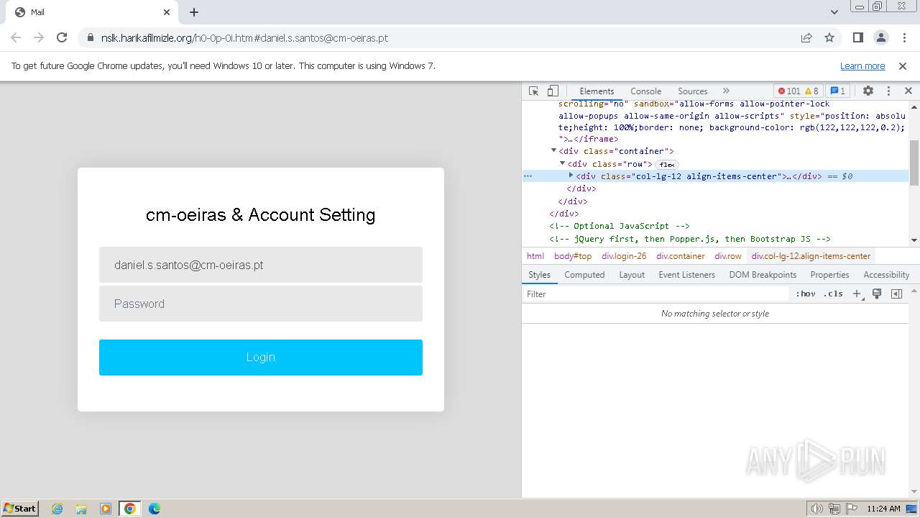
Task: Go back in browser history
Action: click(x=16, y=38)
